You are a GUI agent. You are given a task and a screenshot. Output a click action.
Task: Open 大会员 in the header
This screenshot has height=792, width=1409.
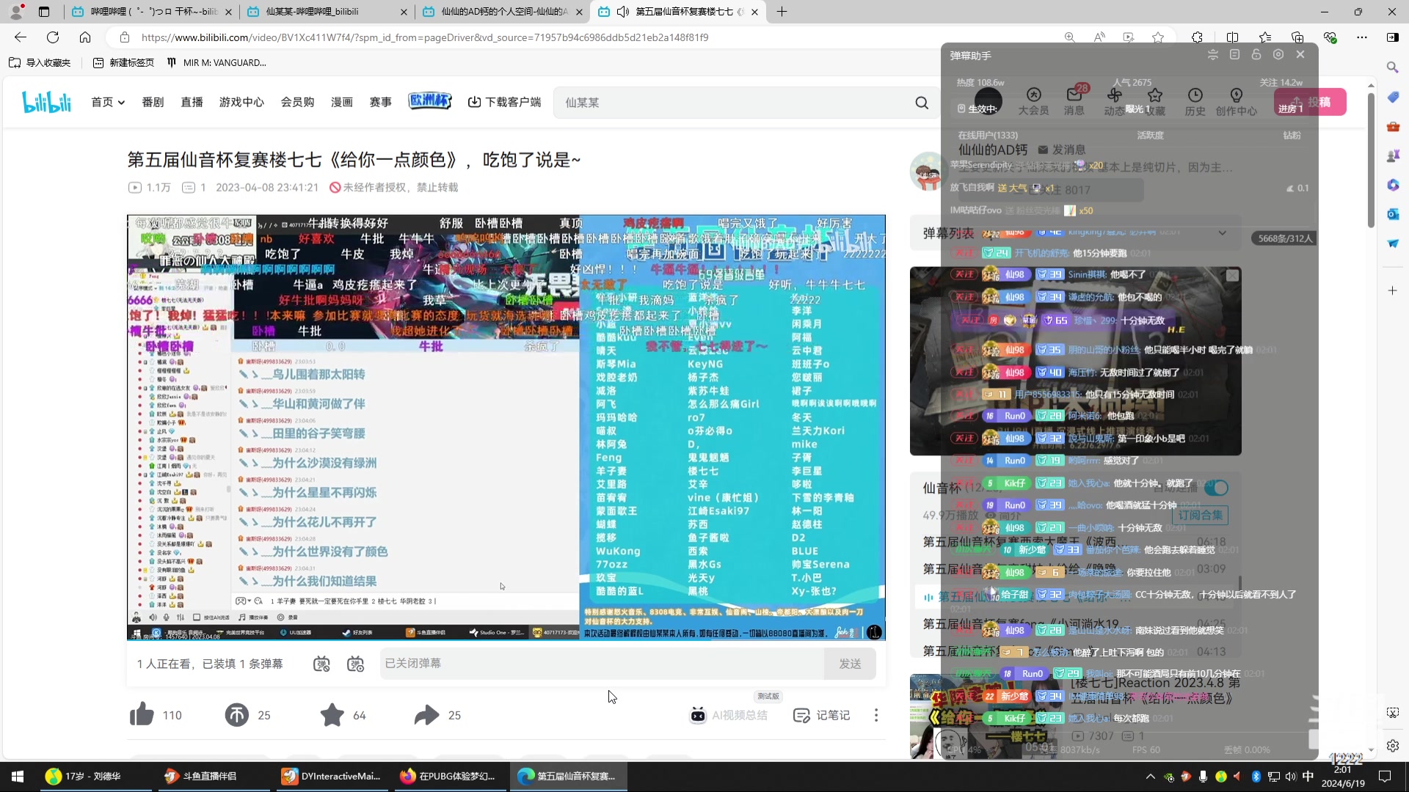point(1033,101)
